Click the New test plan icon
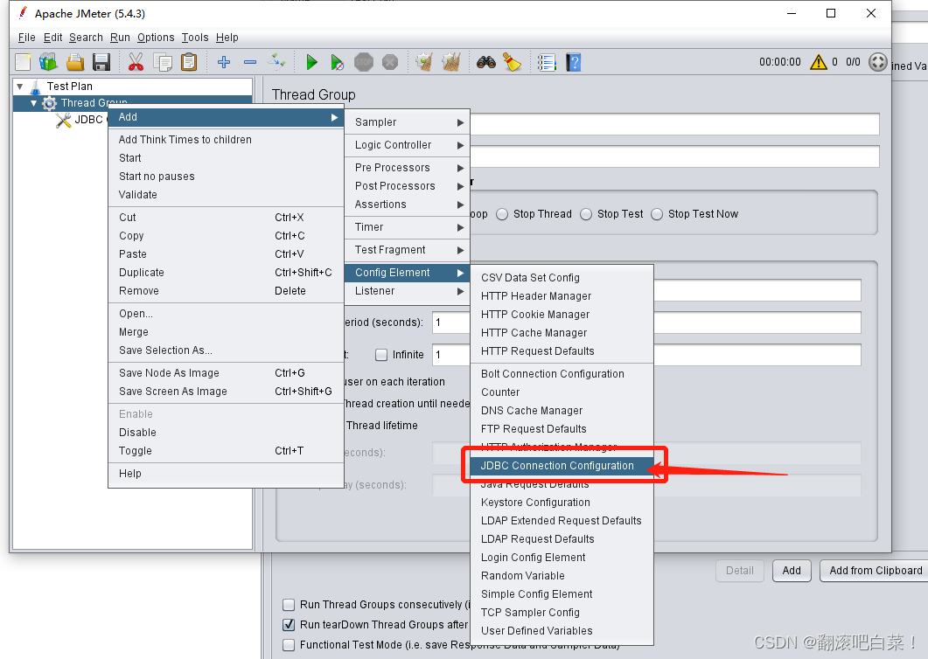The width and height of the screenshot is (928, 659). tap(23, 61)
